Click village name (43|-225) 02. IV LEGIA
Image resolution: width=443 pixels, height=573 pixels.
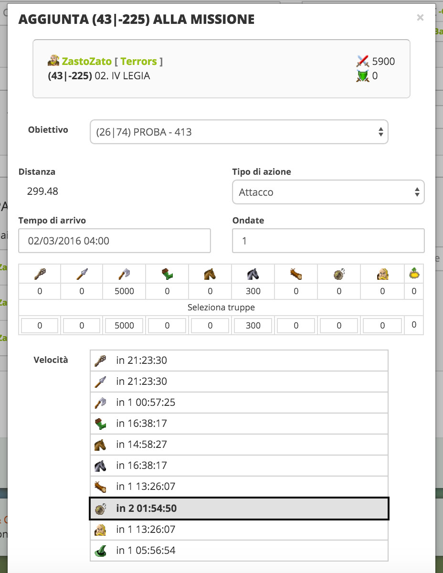click(99, 75)
